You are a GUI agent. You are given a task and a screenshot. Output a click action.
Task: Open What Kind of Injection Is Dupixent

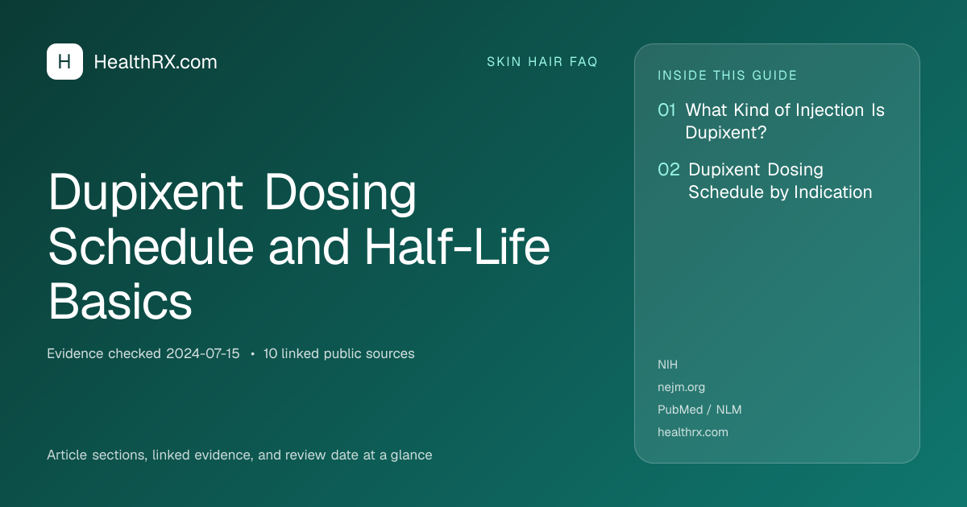(785, 122)
